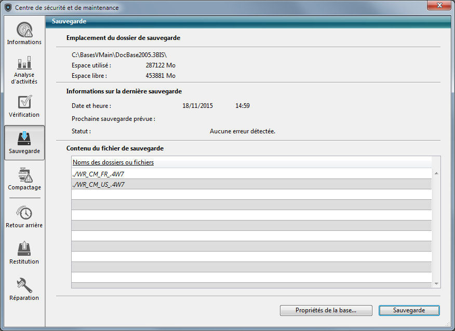This screenshot has width=455, height=331.
Task: Click the Propriétés de la base button
Action: [x=326, y=310]
